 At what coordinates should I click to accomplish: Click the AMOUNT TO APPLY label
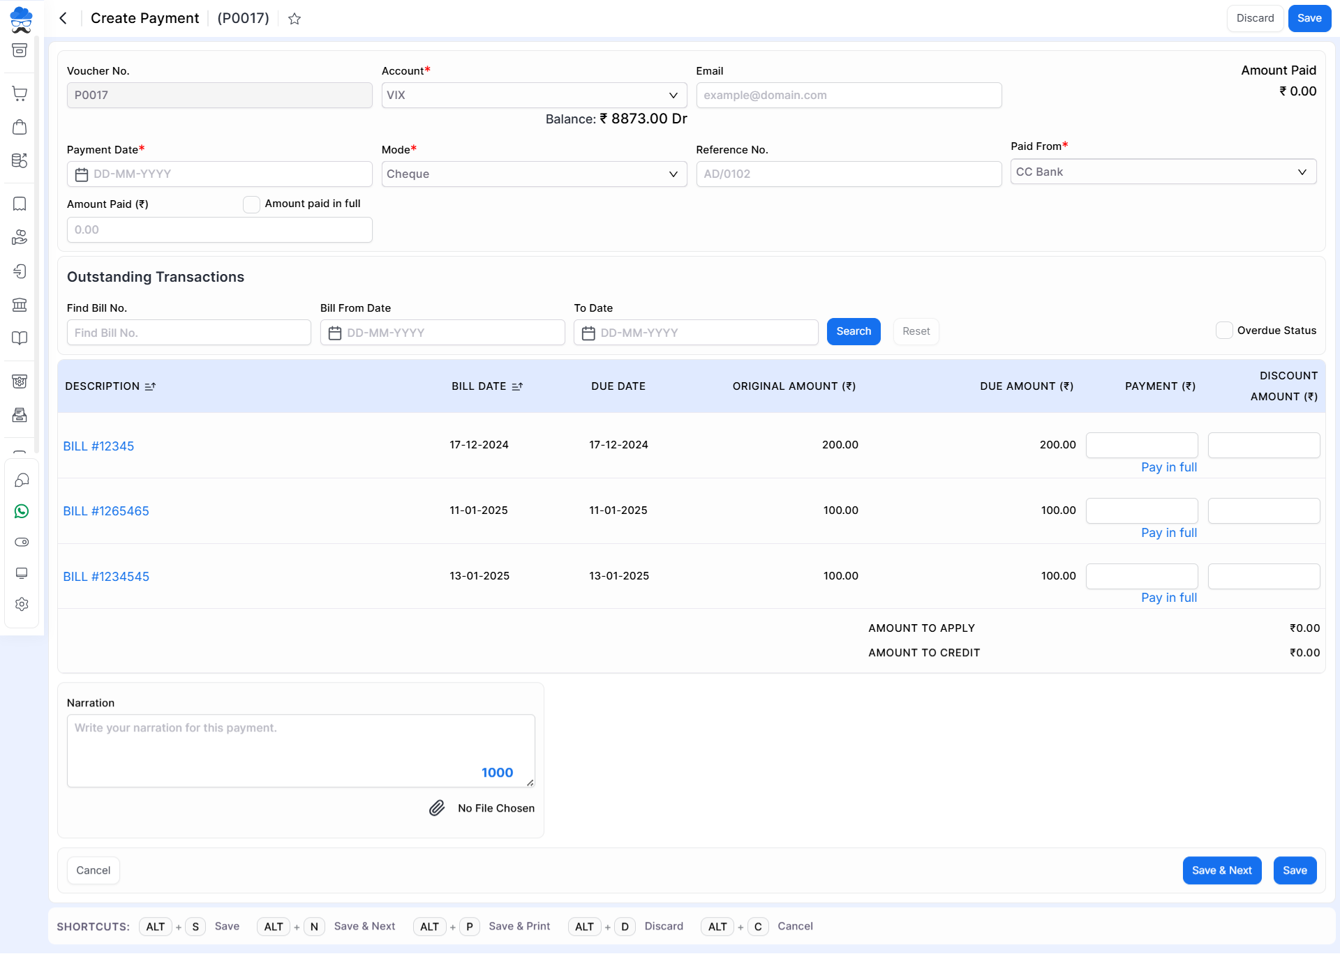pyautogui.click(x=921, y=628)
